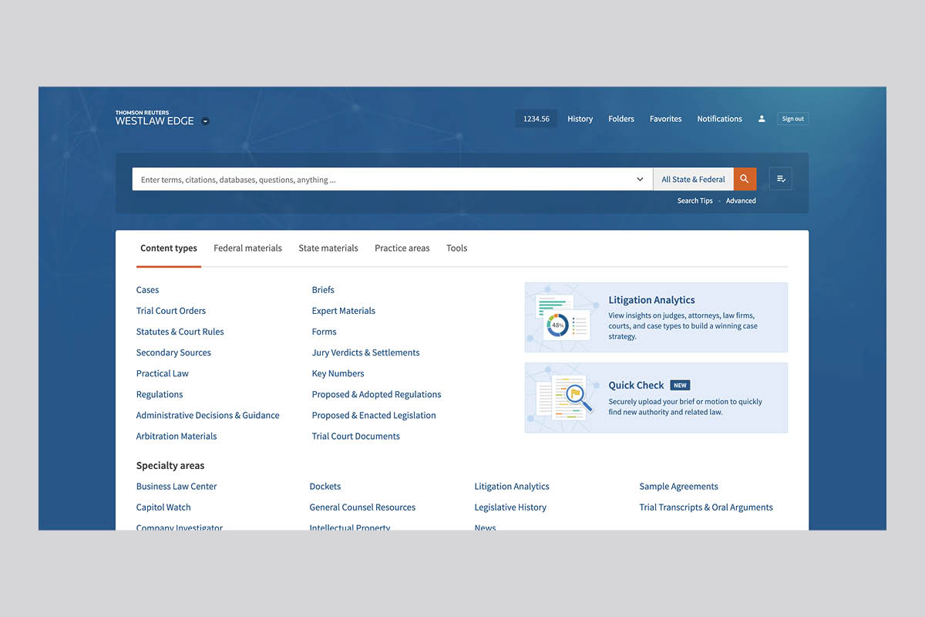The image size is (925, 617).
Task: Click the orange search magnifier button
Action: pos(745,179)
